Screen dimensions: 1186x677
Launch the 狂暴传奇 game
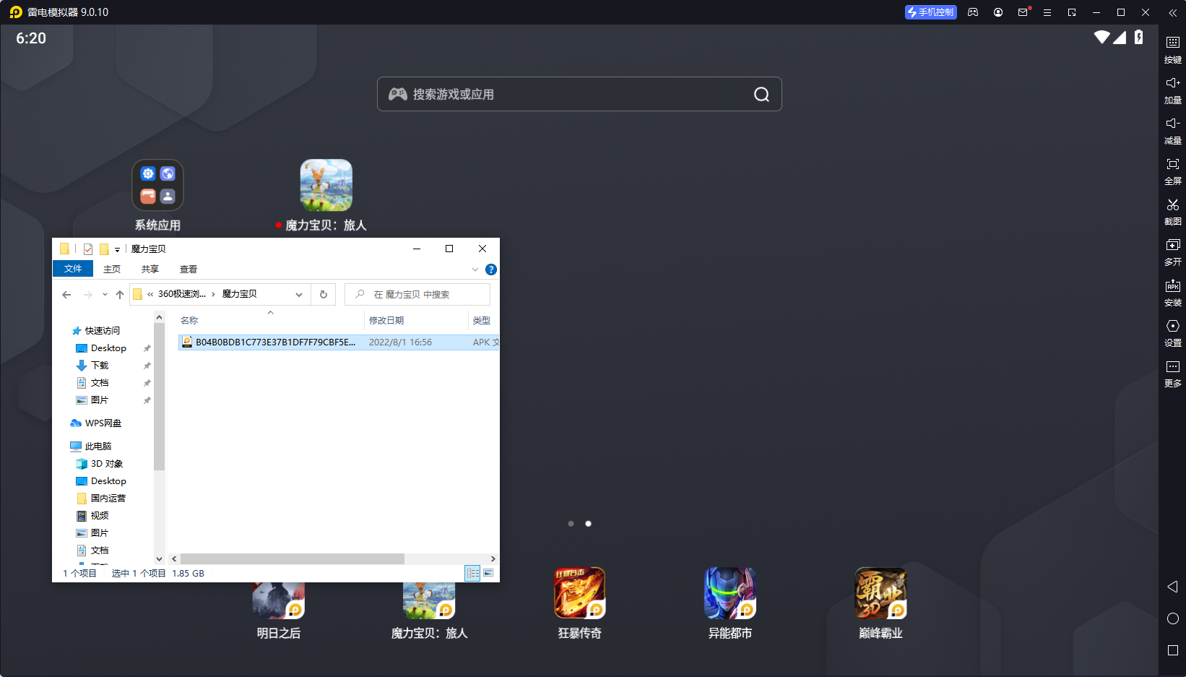coord(579,603)
